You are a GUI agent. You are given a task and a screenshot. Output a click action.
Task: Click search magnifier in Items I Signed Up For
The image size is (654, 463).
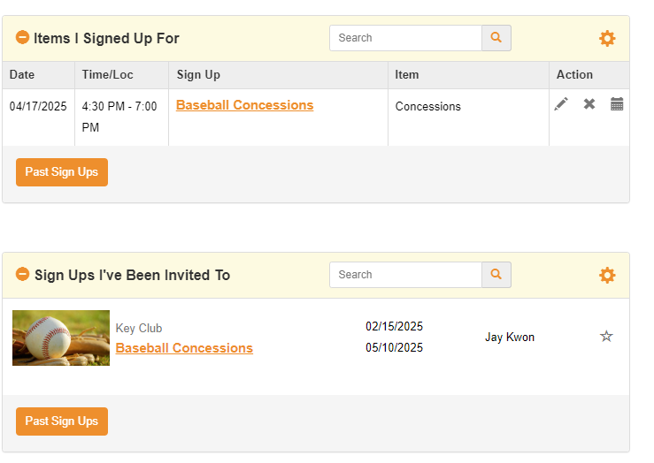pos(496,38)
